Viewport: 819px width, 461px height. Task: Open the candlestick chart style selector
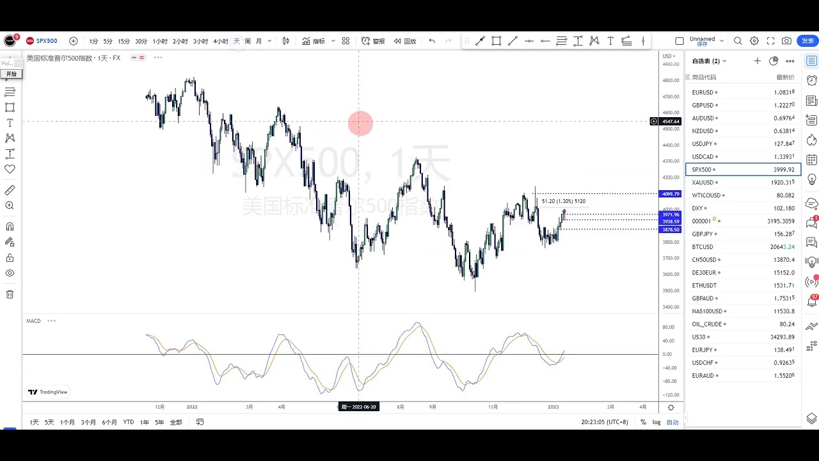coord(285,41)
